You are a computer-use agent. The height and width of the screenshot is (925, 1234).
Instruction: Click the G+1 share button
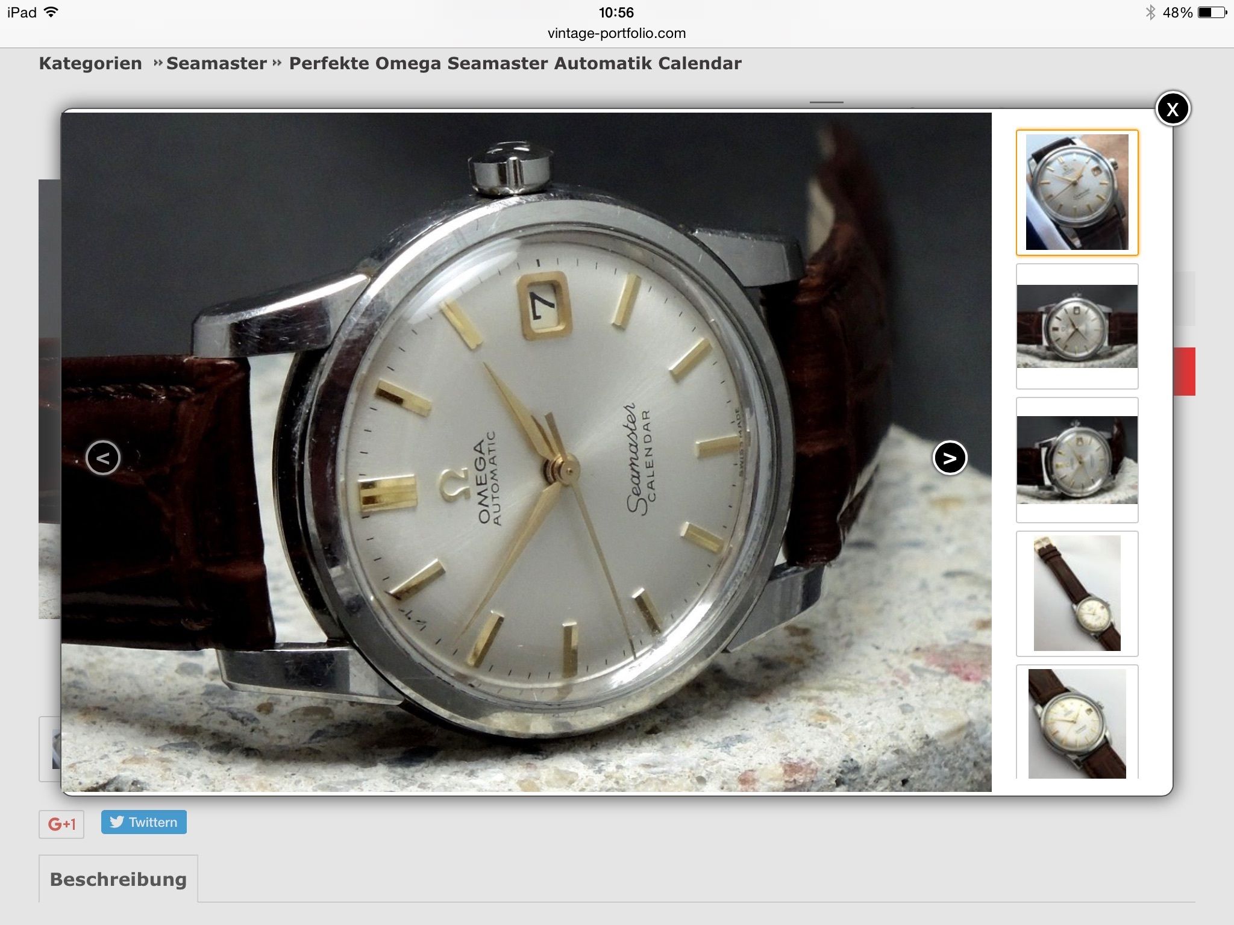coord(61,824)
